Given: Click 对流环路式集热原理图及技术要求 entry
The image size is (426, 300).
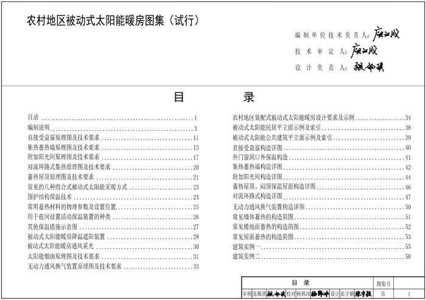Looking at the screenshot, I should click(113, 167).
